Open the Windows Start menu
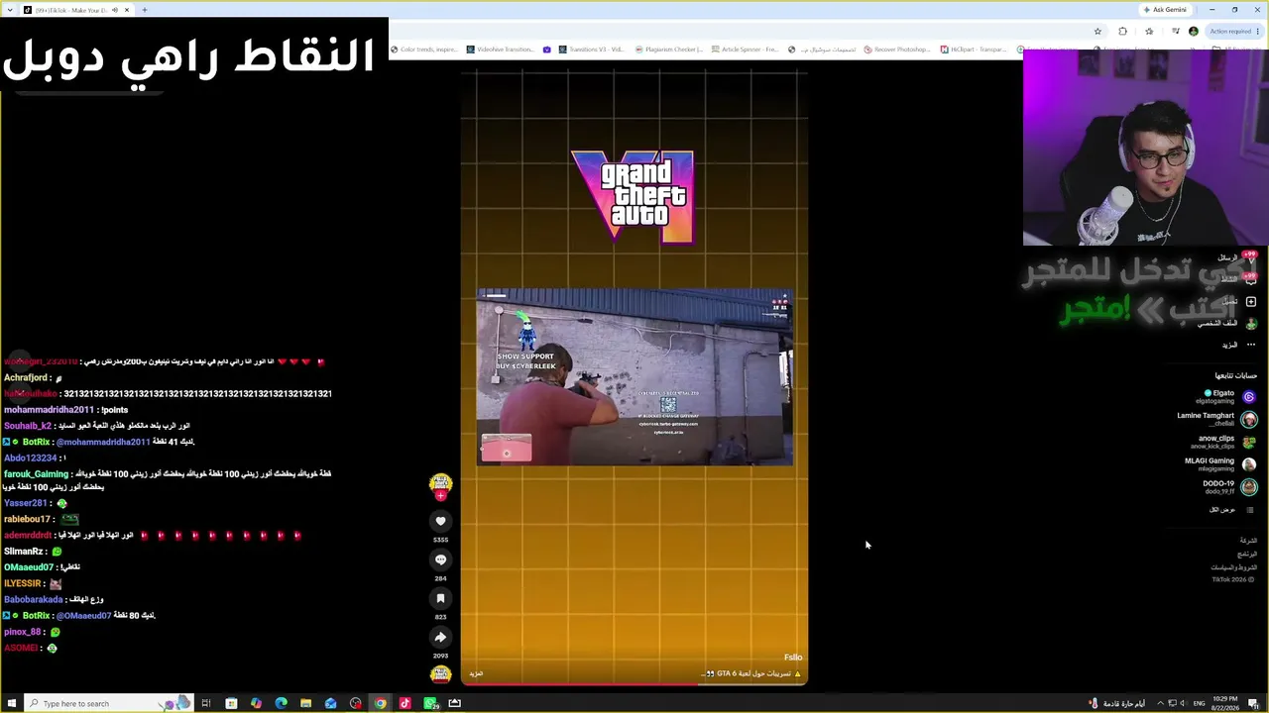This screenshot has width=1269, height=713. click(12, 703)
